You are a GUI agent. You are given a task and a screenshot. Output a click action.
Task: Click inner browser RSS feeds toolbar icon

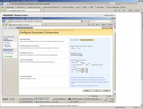93,24
